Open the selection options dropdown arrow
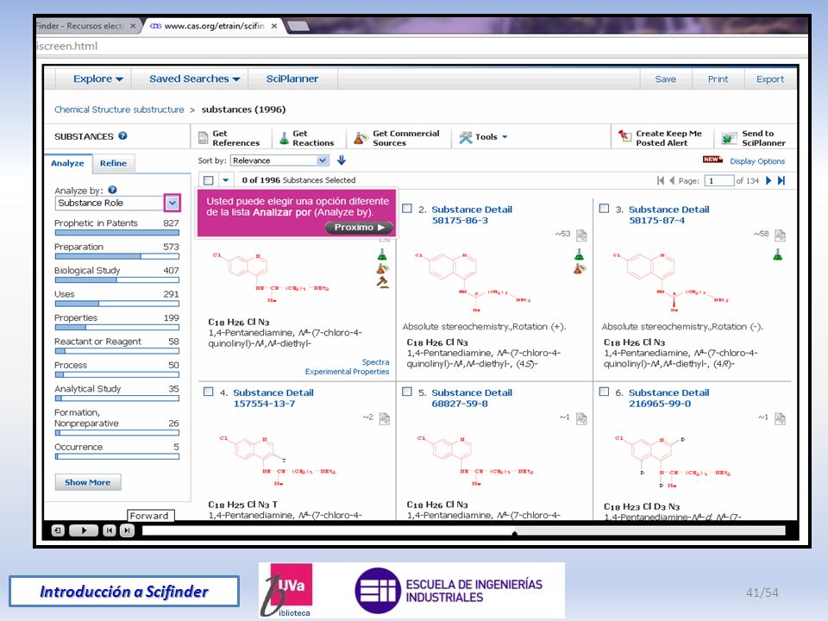828x621 pixels. coord(225,180)
